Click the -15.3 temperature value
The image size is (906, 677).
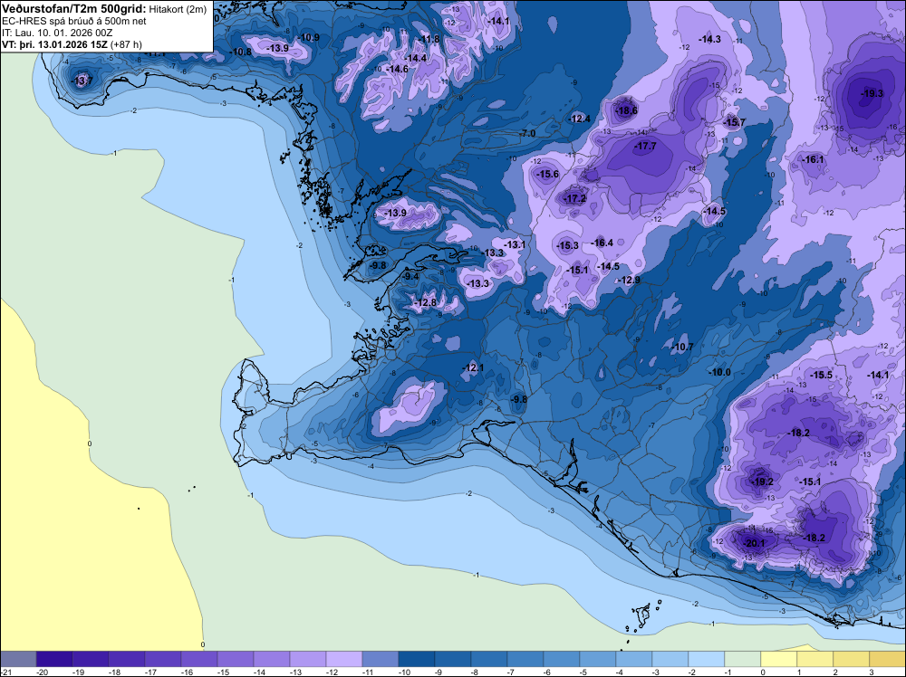pos(567,245)
